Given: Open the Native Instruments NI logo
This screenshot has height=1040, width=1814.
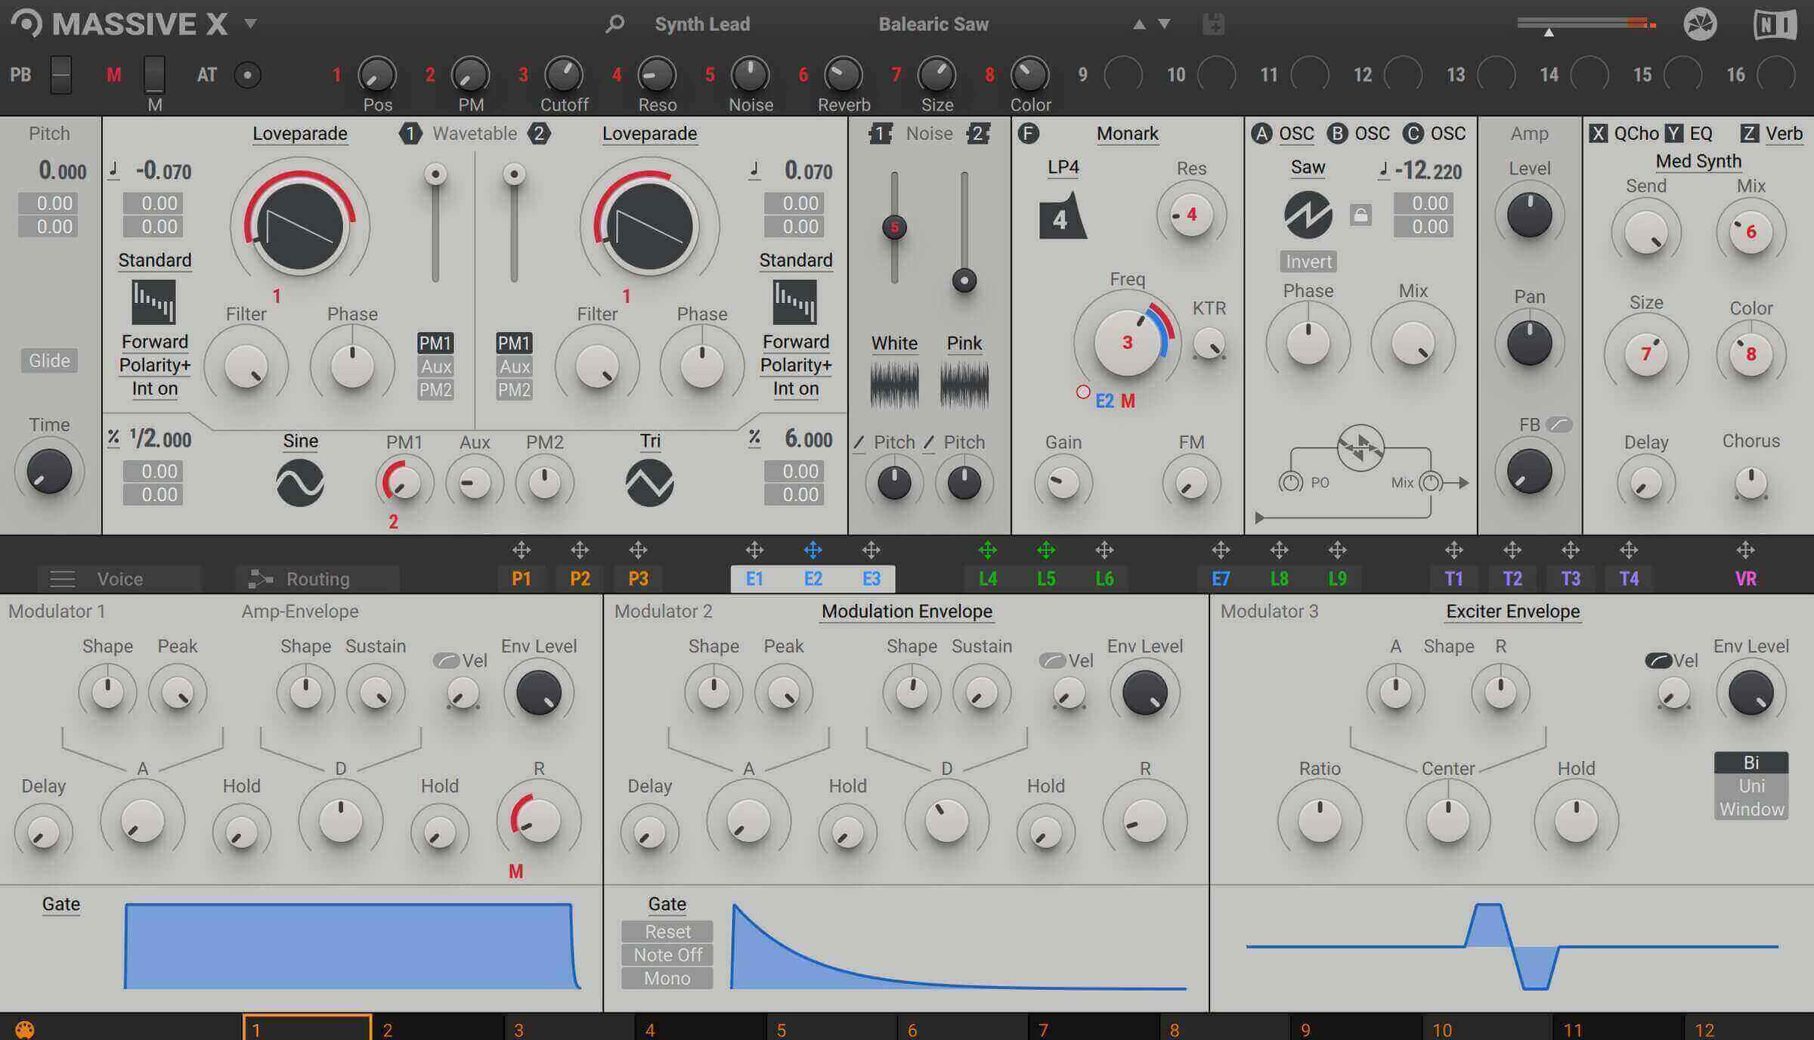Looking at the screenshot, I should (1775, 24).
